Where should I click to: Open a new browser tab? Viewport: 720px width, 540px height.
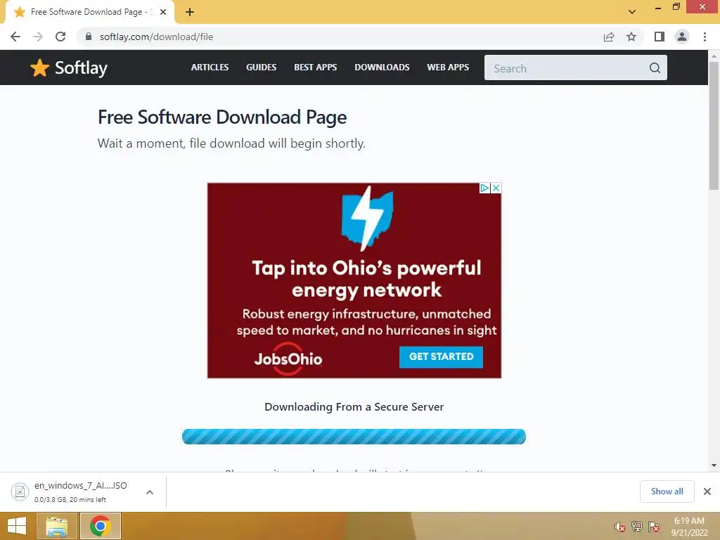click(x=190, y=12)
